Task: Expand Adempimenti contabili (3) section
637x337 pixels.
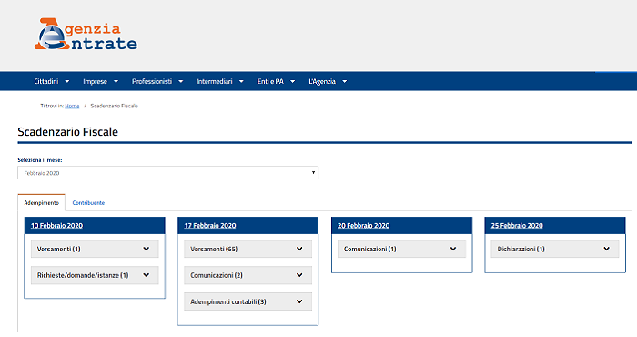Action: [248, 301]
